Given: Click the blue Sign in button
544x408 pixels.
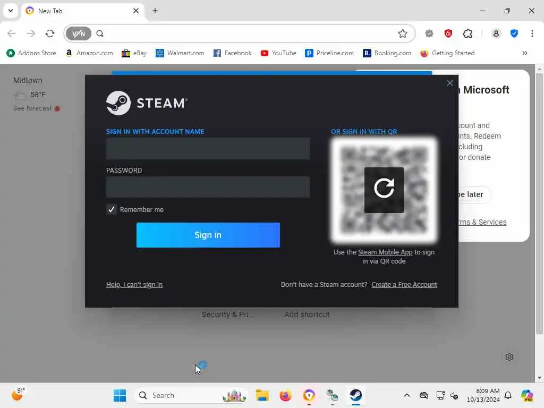Looking at the screenshot, I should 208,235.
